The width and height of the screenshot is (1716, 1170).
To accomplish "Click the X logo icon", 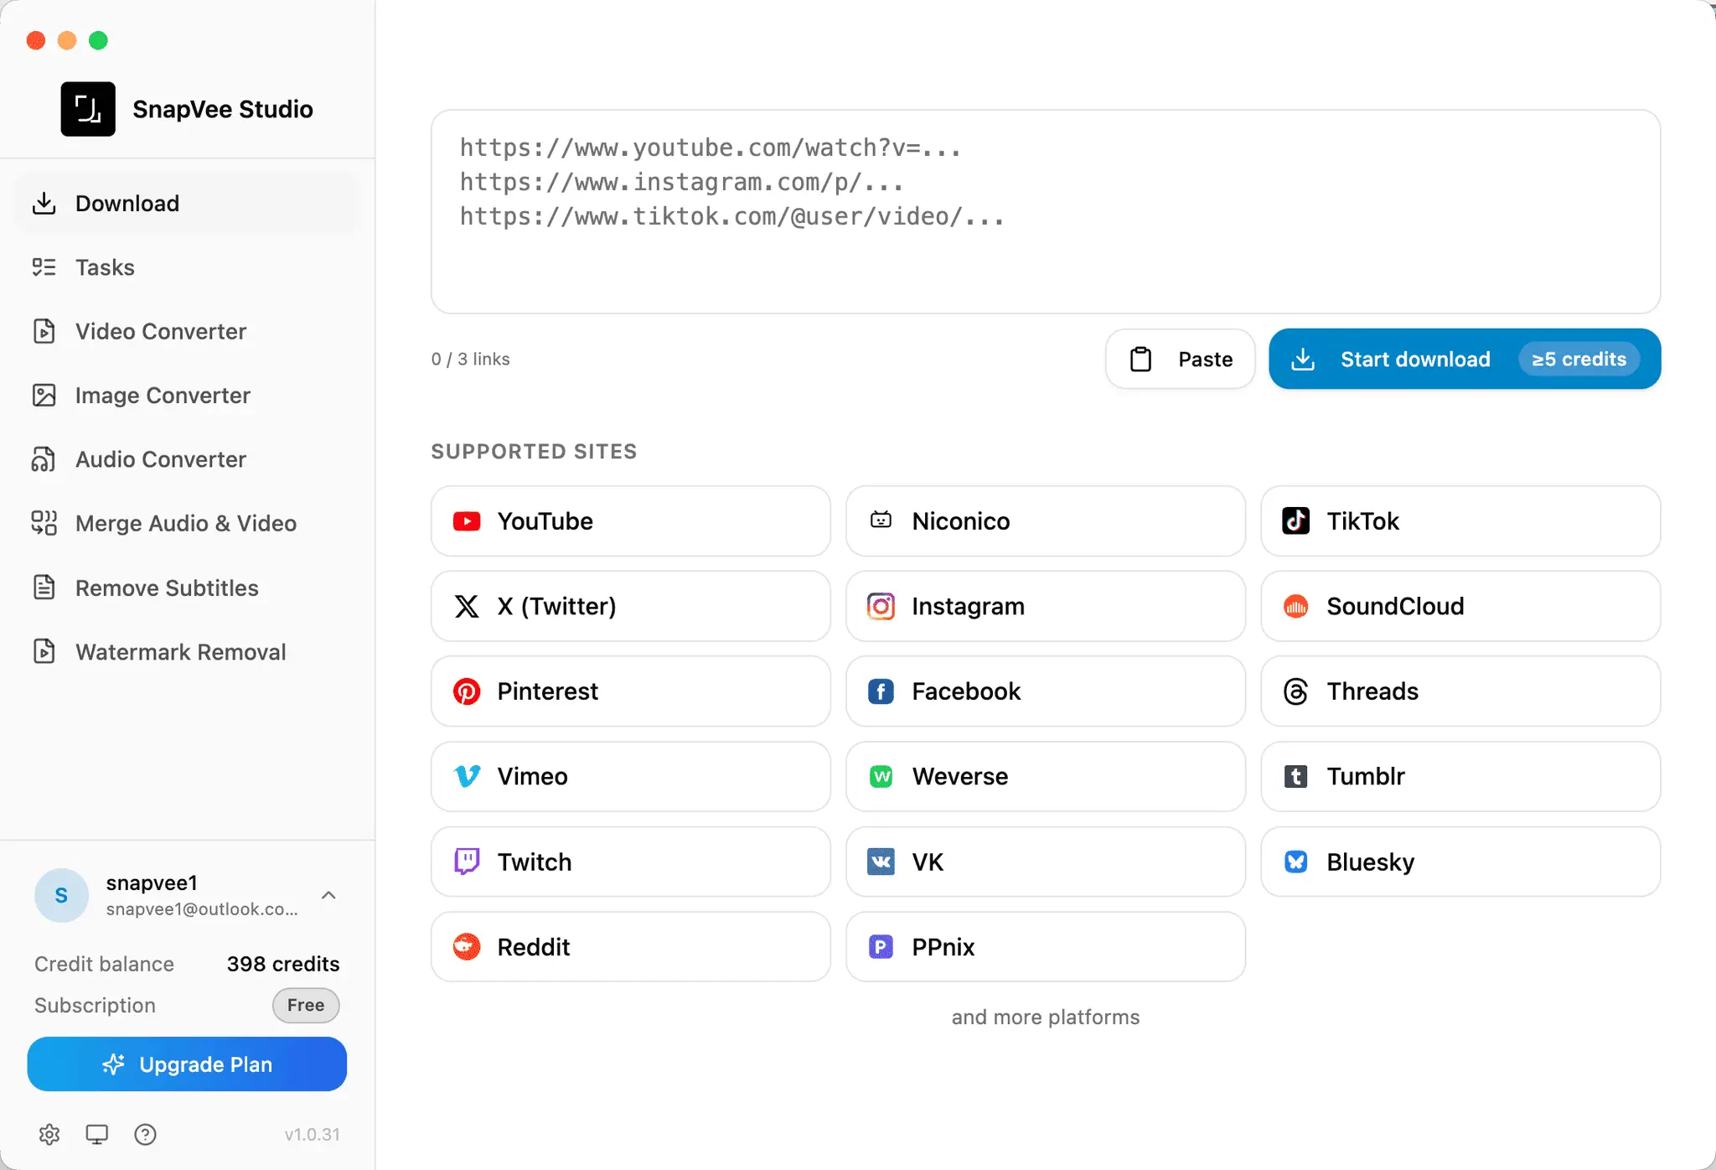I will point(467,606).
